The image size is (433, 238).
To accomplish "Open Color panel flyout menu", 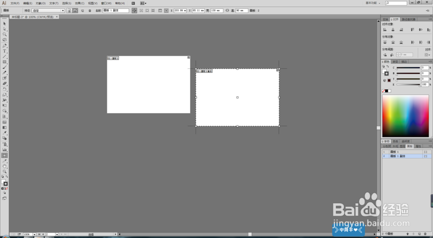I will click(x=430, y=61).
